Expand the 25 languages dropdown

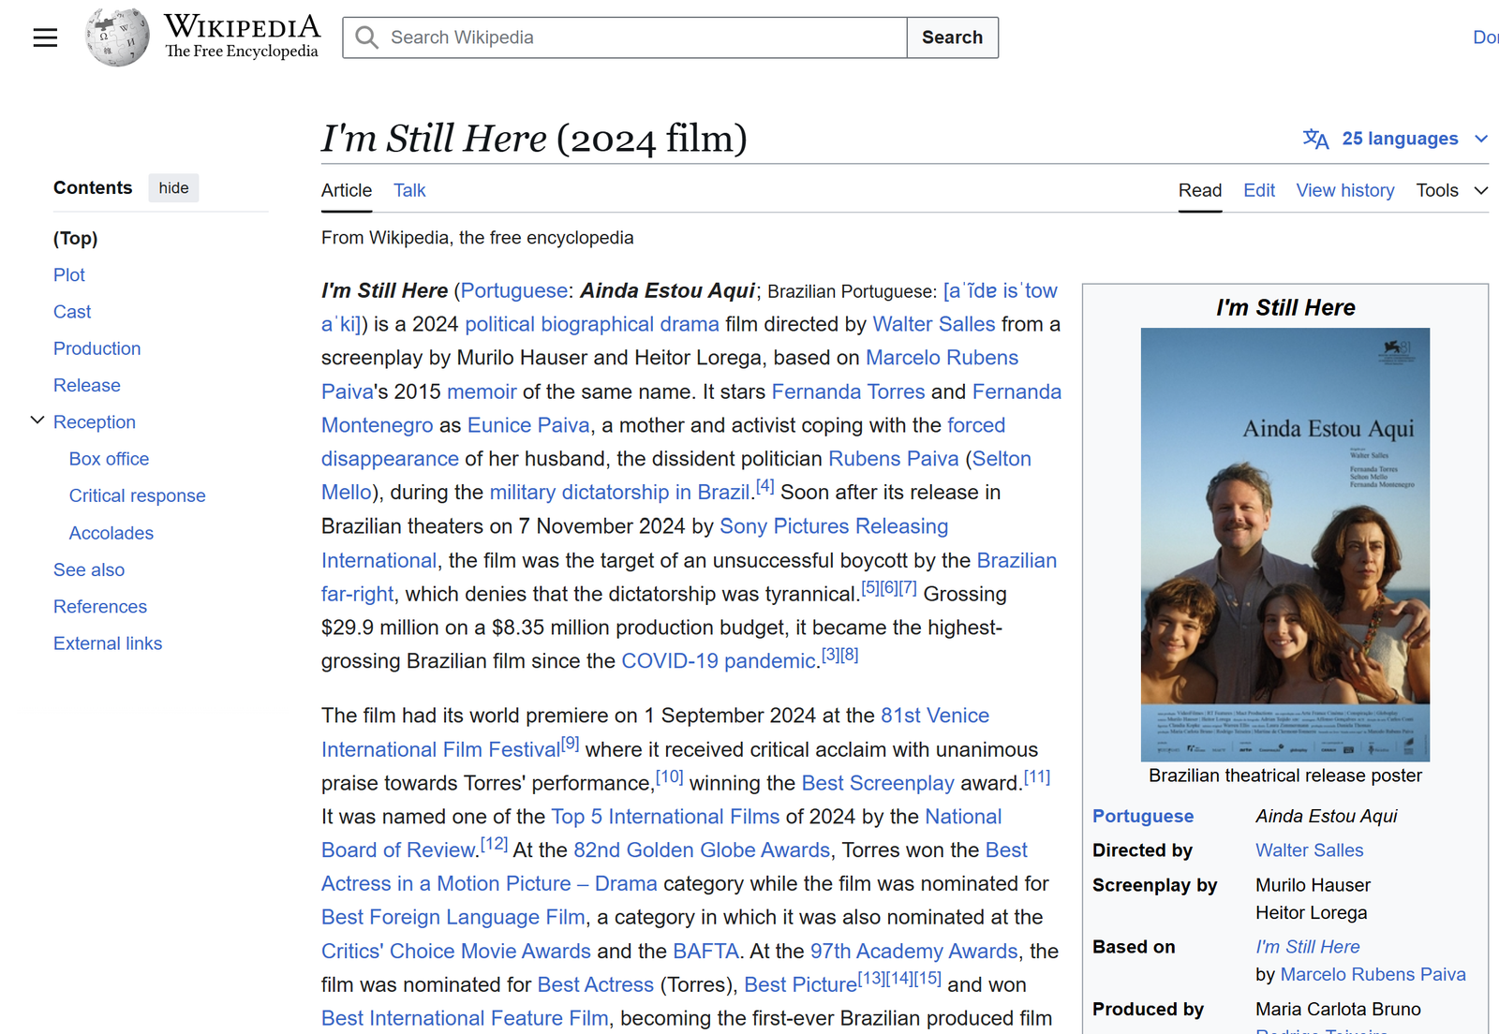pyautogui.click(x=1400, y=139)
